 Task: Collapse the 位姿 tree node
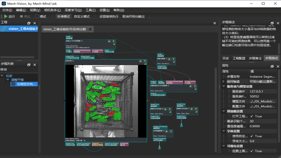[x=2, y=76]
